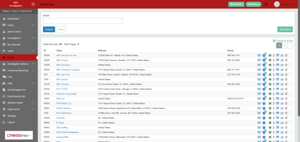The height and width of the screenshot is (142, 300).
Task: Expand the Company Reporting menu
Action: point(19,70)
